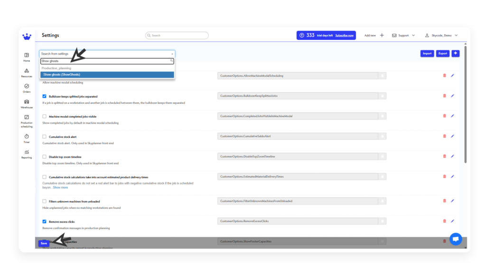Click the top Search input field

(177, 36)
